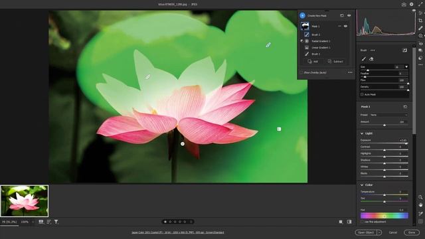Click the Exposure slider track
Viewport: 425px width, 239px height.
pyautogui.click(x=384, y=143)
